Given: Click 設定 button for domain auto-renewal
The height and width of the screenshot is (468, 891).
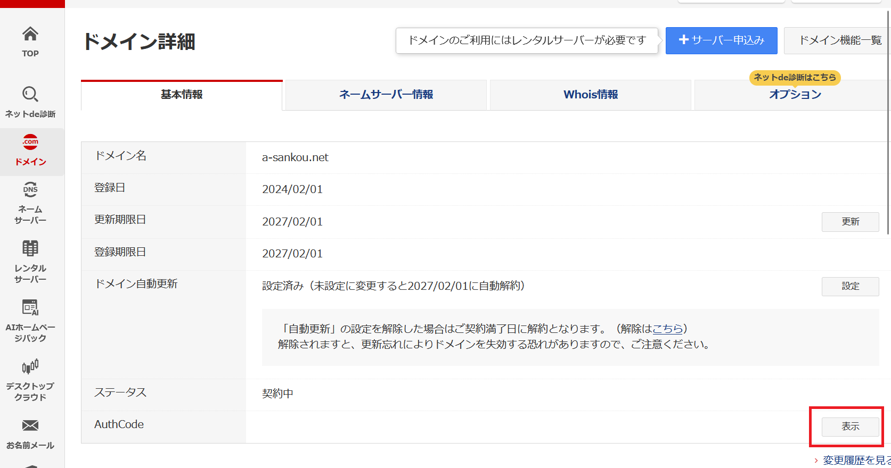Looking at the screenshot, I should (850, 286).
